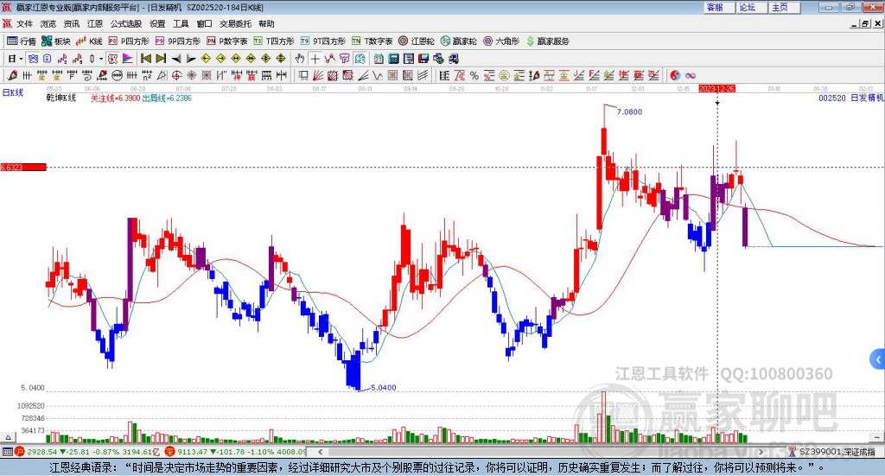Viewport: 885px width, 476px height.
Task: Click the yin-yang icon in toolbar
Action: coord(675,75)
